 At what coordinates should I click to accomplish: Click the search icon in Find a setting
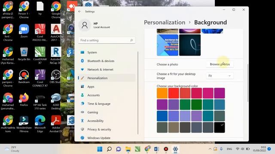click(x=131, y=40)
